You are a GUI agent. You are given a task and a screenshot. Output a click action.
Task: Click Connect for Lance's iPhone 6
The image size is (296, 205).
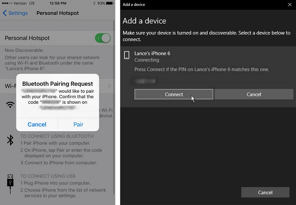(x=174, y=94)
